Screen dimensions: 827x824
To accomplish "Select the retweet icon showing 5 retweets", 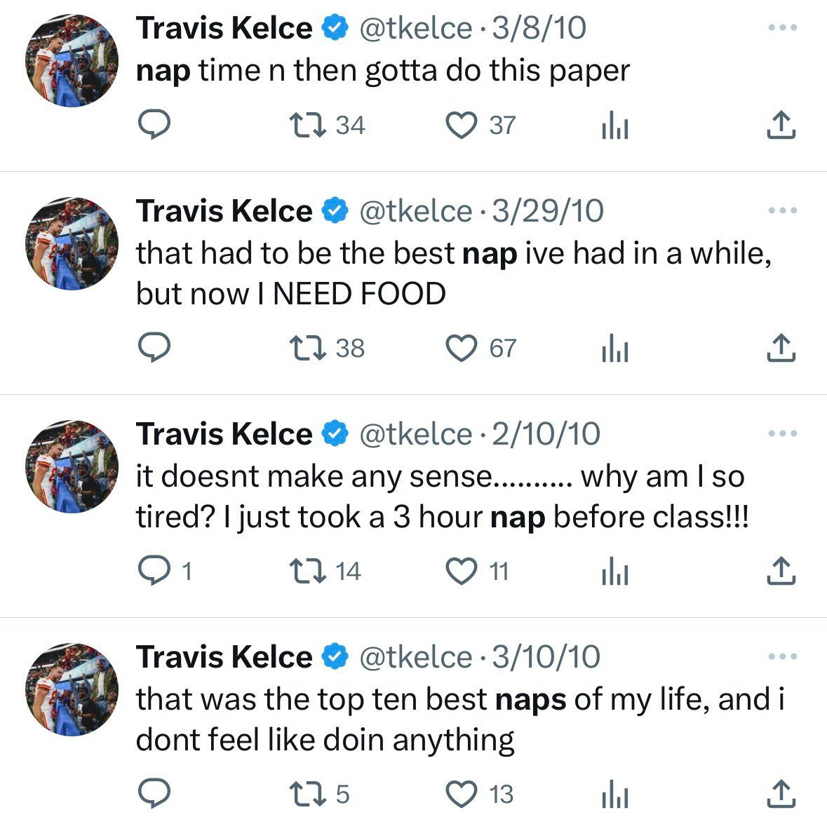I will tap(307, 794).
